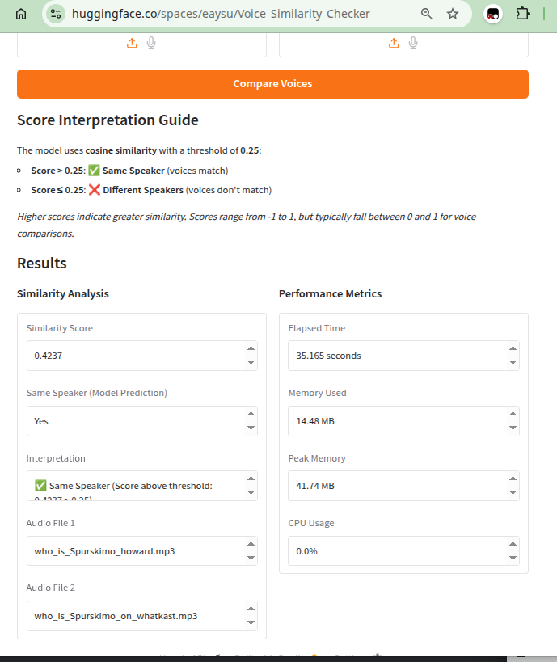Click the upload icon for first audio input
557x662 pixels.
coord(132,43)
